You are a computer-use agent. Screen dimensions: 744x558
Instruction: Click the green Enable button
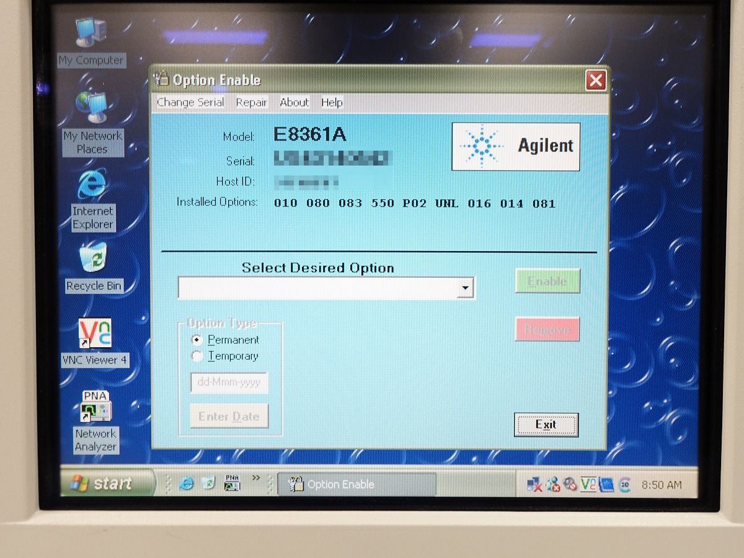(547, 281)
